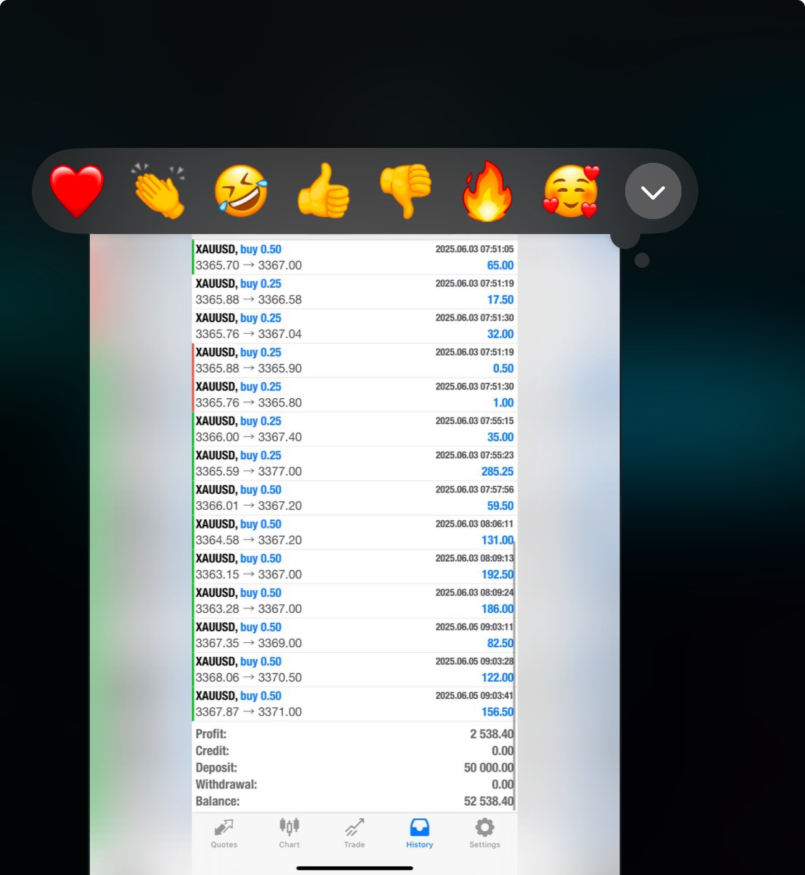
Task: Select trade with profit 17.50
Action: pyautogui.click(x=354, y=291)
